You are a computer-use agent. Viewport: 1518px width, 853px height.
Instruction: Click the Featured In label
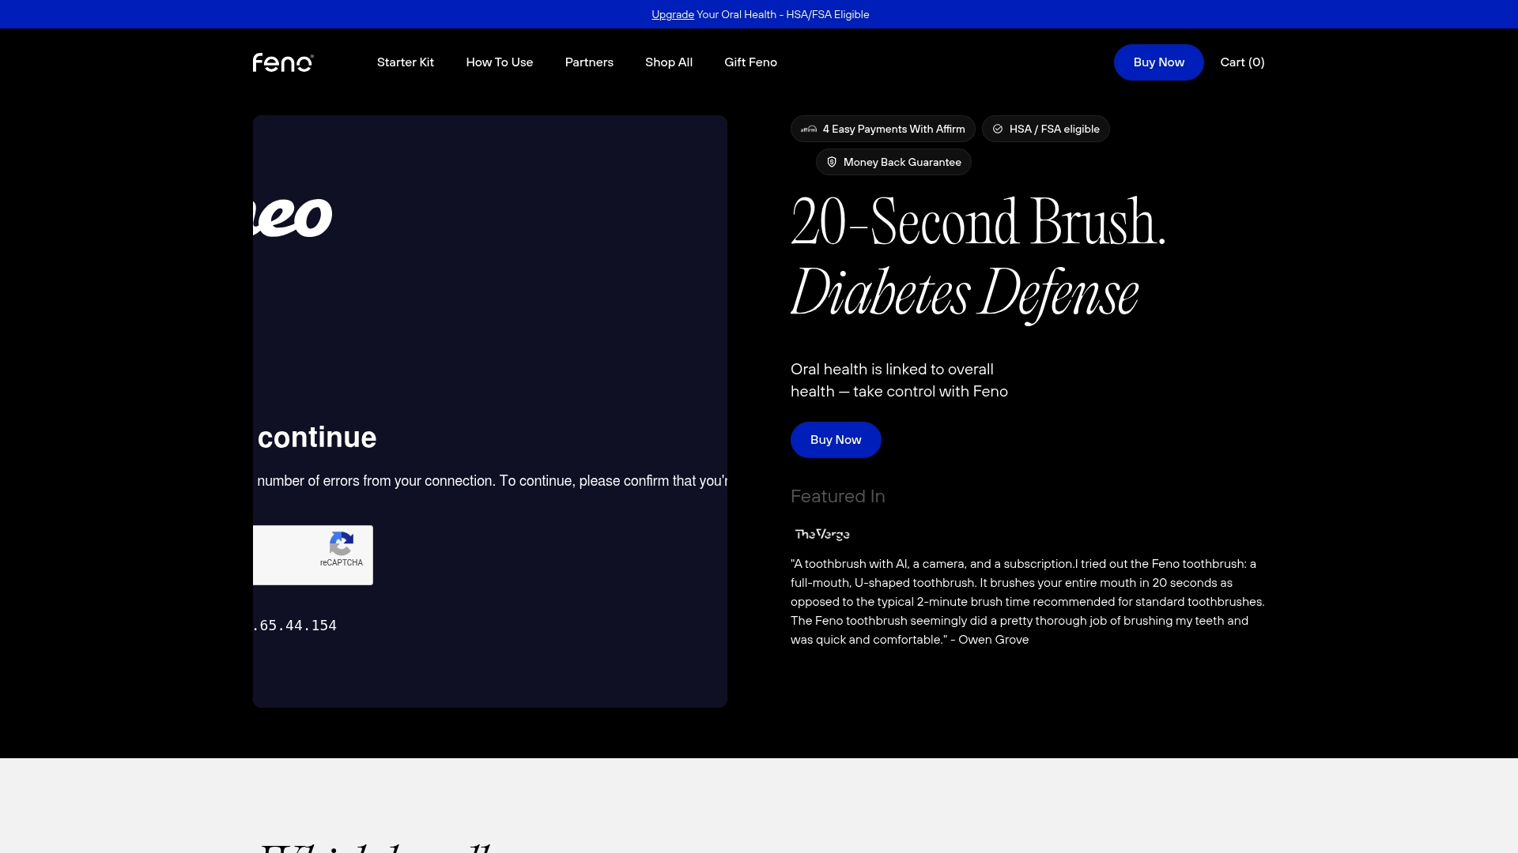(838, 496)
